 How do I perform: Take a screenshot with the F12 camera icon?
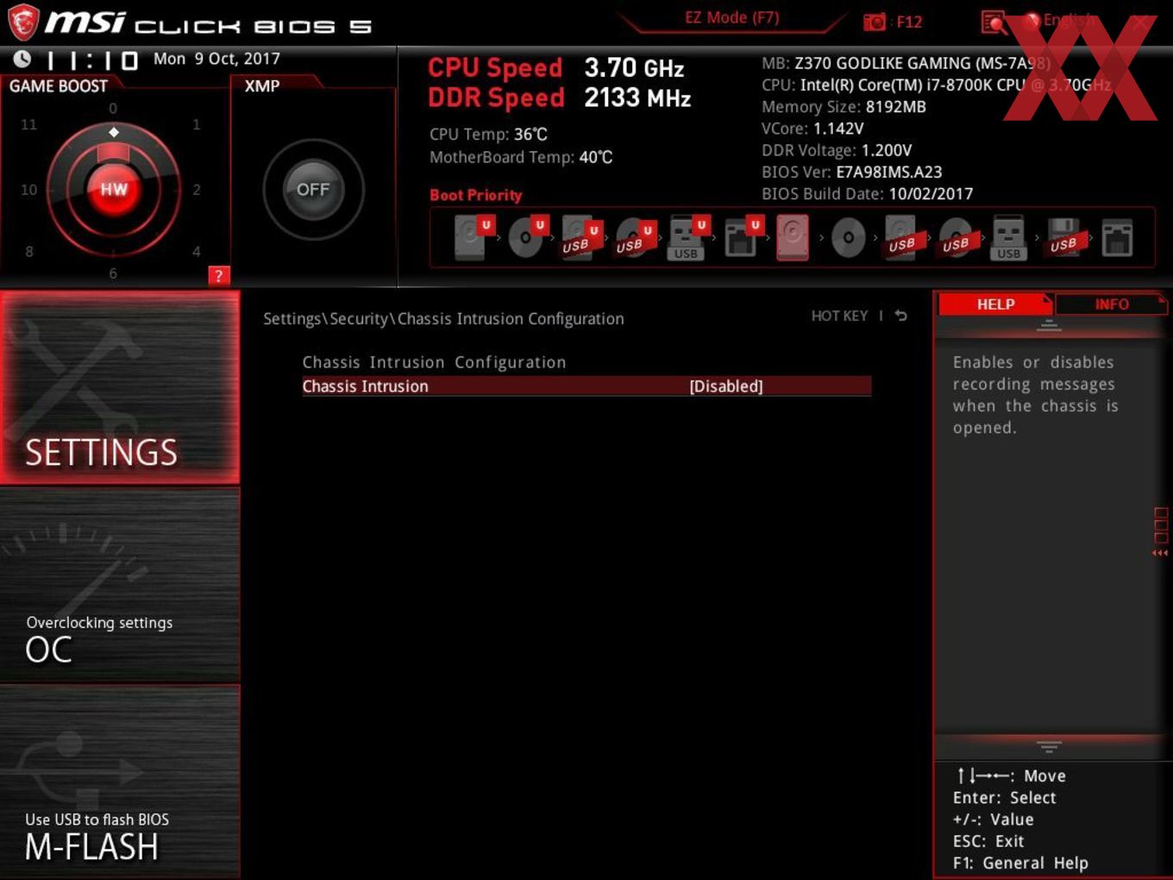pos(875,22)
